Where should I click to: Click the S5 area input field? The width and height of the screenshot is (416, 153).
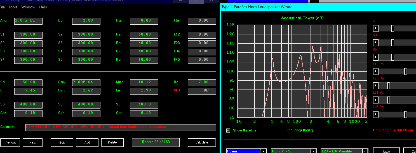[86, 60]
